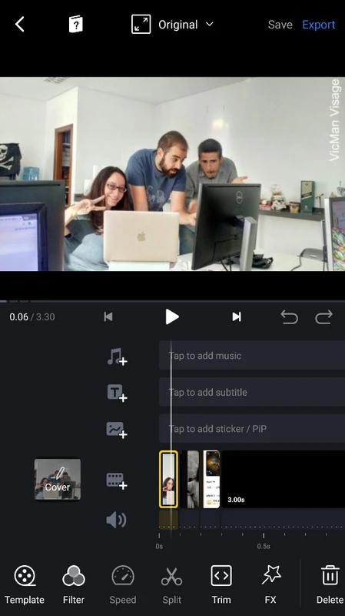This screenshot has width=345, height=616.
Task: Redo the last edit
Action: [323, 316]
